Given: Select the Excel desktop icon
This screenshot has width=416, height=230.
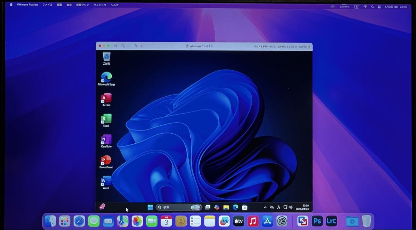Looking at the screenshot, I should 106,119.
